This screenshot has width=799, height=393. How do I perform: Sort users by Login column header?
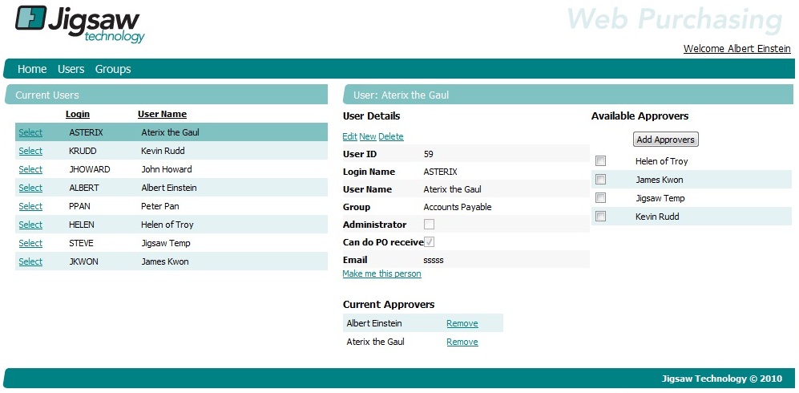click(78, 114)
